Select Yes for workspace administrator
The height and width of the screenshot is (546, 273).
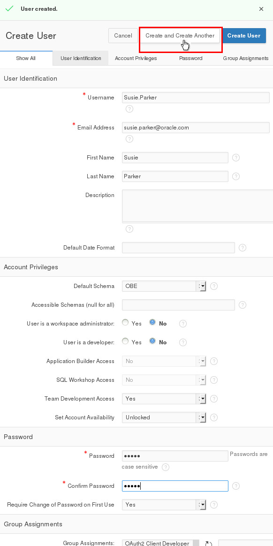pos(125,322)
